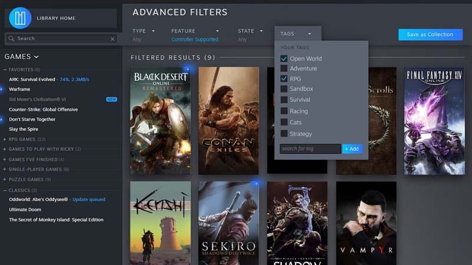The width and height of the screenshot is (472, 265).
Task: Open the Conan Exiles game cover
Action: [x=228, y=120]
